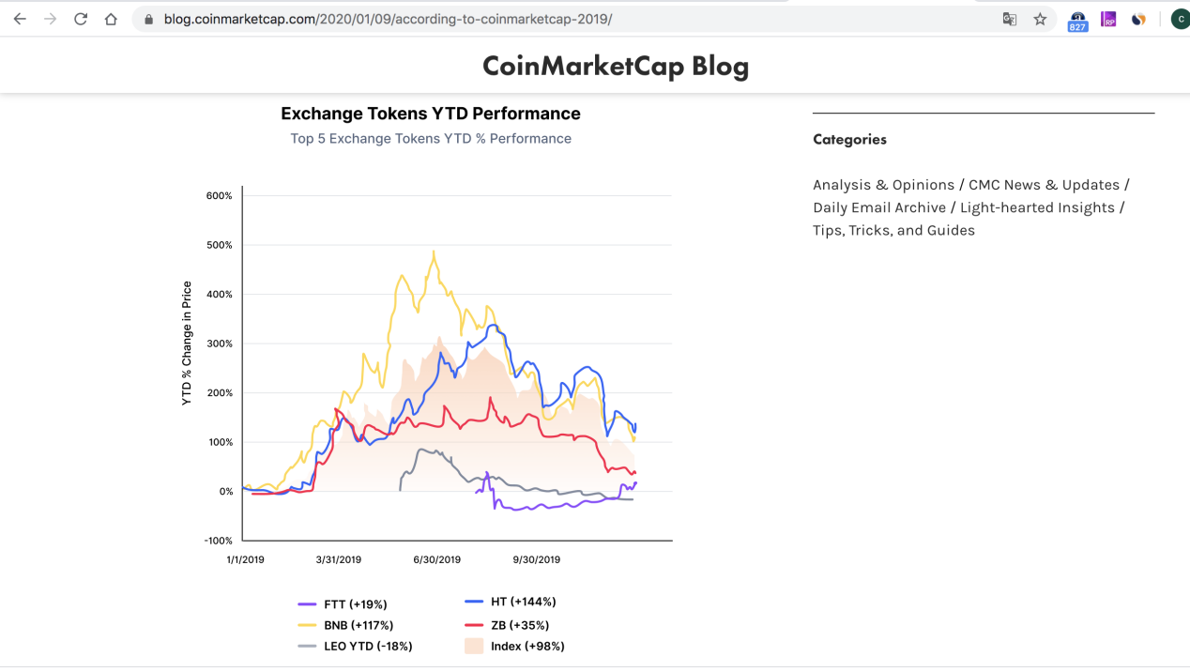Go to CMC News & Updates category
Viewport: 1190px width, 672px height.
(1044, 185)
